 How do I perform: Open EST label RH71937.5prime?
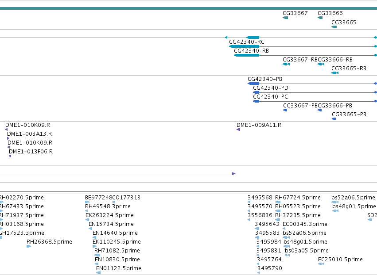tap(22, 215)
